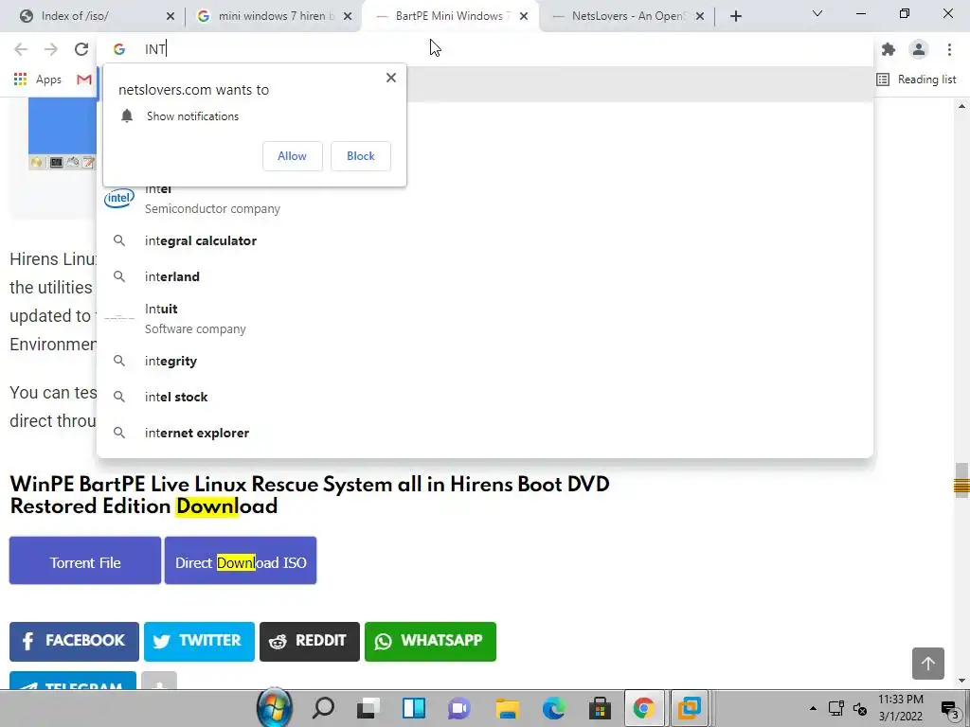Switch to Chrome on the taskbar

coord(644,708)
